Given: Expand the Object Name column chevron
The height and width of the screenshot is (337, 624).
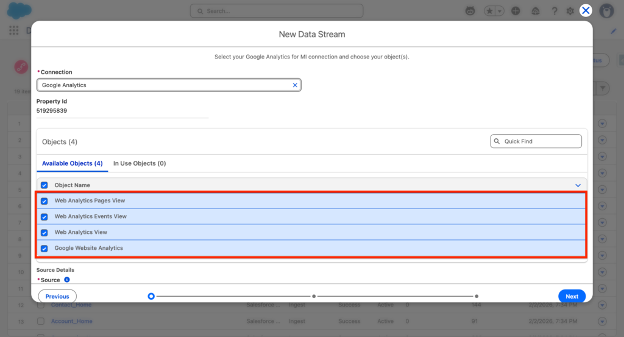Looking at the screenshot, I should [578, 185].
